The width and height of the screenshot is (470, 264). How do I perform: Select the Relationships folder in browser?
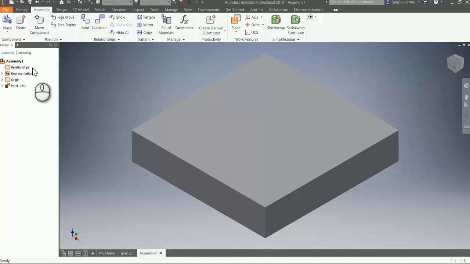(x=20, y=67)
